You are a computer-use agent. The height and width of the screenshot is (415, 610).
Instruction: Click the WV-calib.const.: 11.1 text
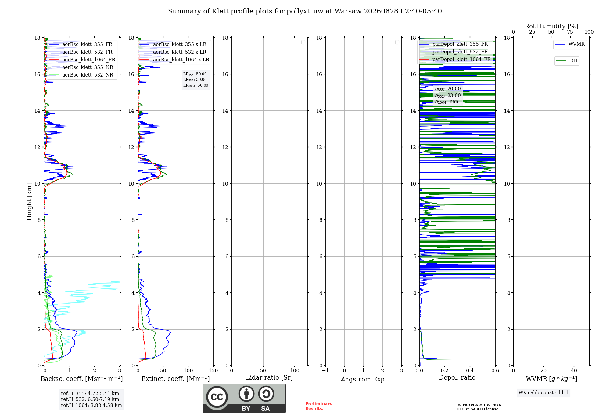pyautogui.click(x=544, y=393)
